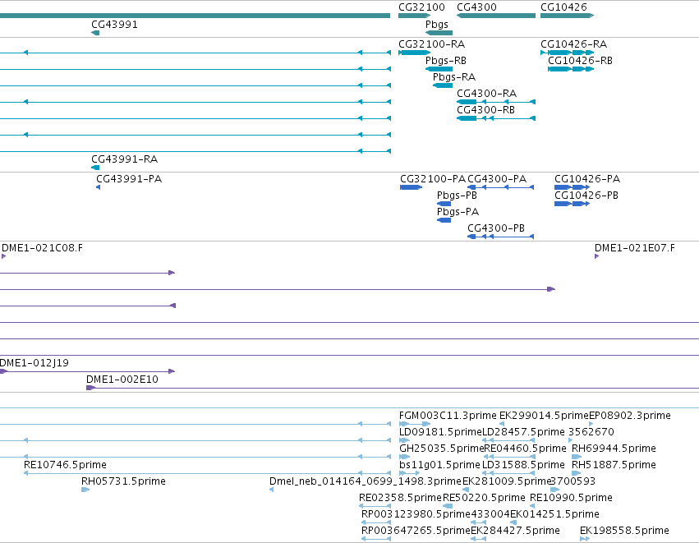
Task: Select protein CG32100-PA
Action: pos(411,187)
